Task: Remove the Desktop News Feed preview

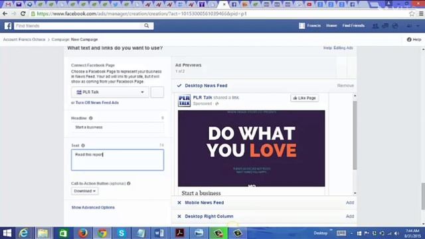Action: 345,86
